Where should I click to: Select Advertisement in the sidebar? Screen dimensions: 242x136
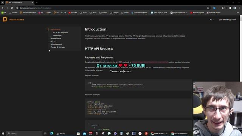tap(56, 44)
